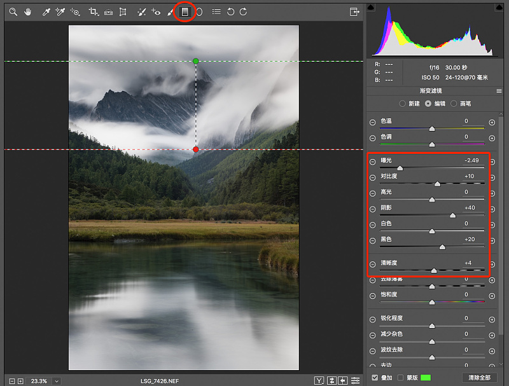Decrease 高光 with minus button
This screenshot has height=386, width=509.
tap(373, 194)
